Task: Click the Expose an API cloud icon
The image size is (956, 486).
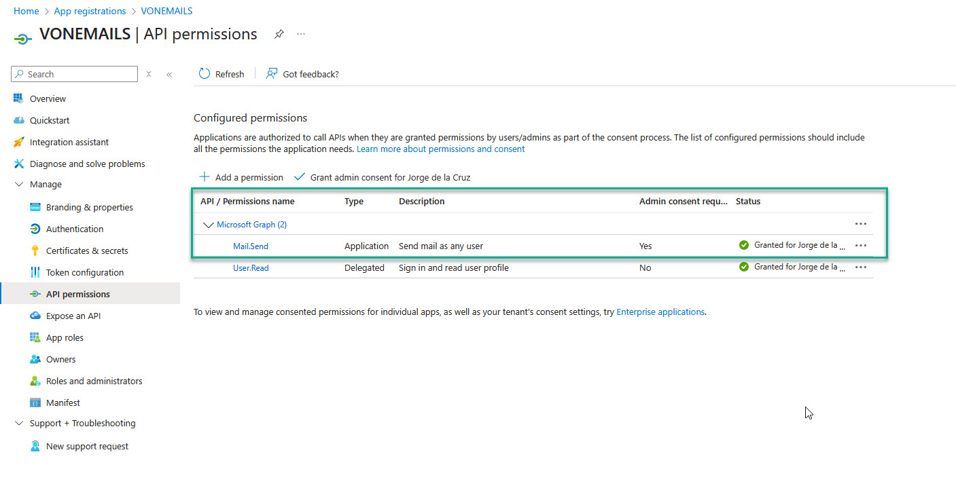Action: tap(35, 316)
